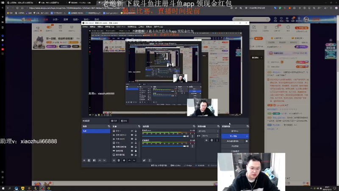Move scene down with the Scenes panel arrow
339x191 pixels.
(104, 160)
